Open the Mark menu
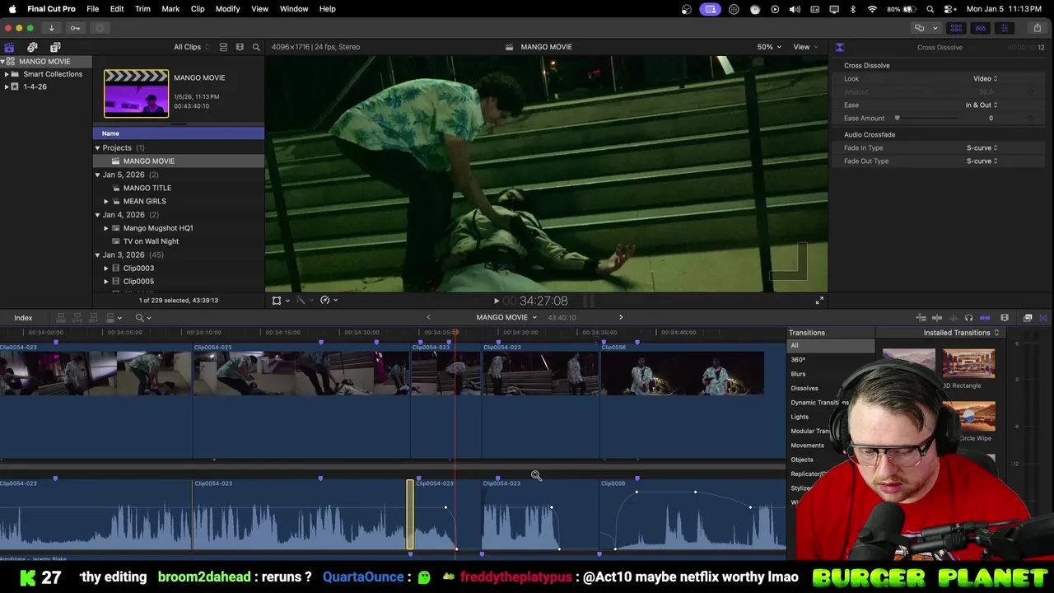This screenshot has width=1054, height=593. pyautogui.click(x=170, y=9)
